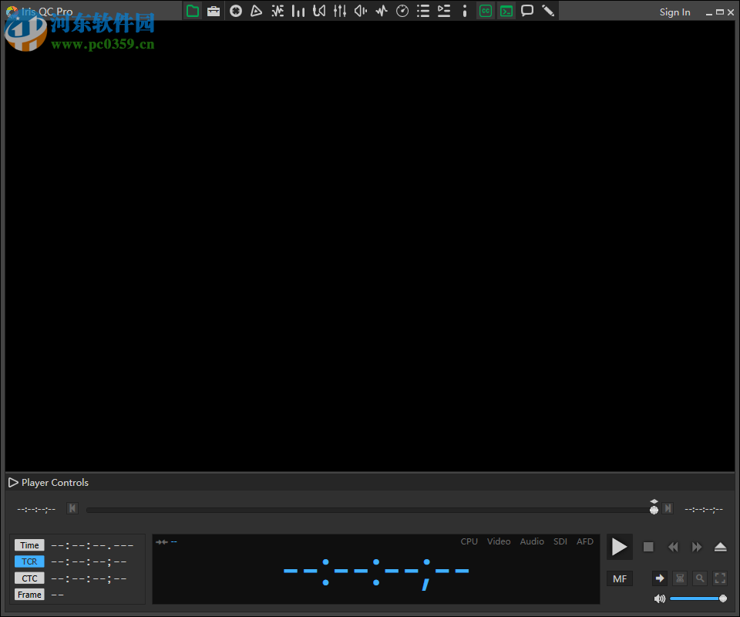Open the audio mixer sliders icon
Screen dimensions: 740x617
(340, 11)
